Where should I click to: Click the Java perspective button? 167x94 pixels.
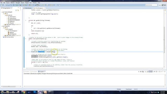(x=164, y=5)
